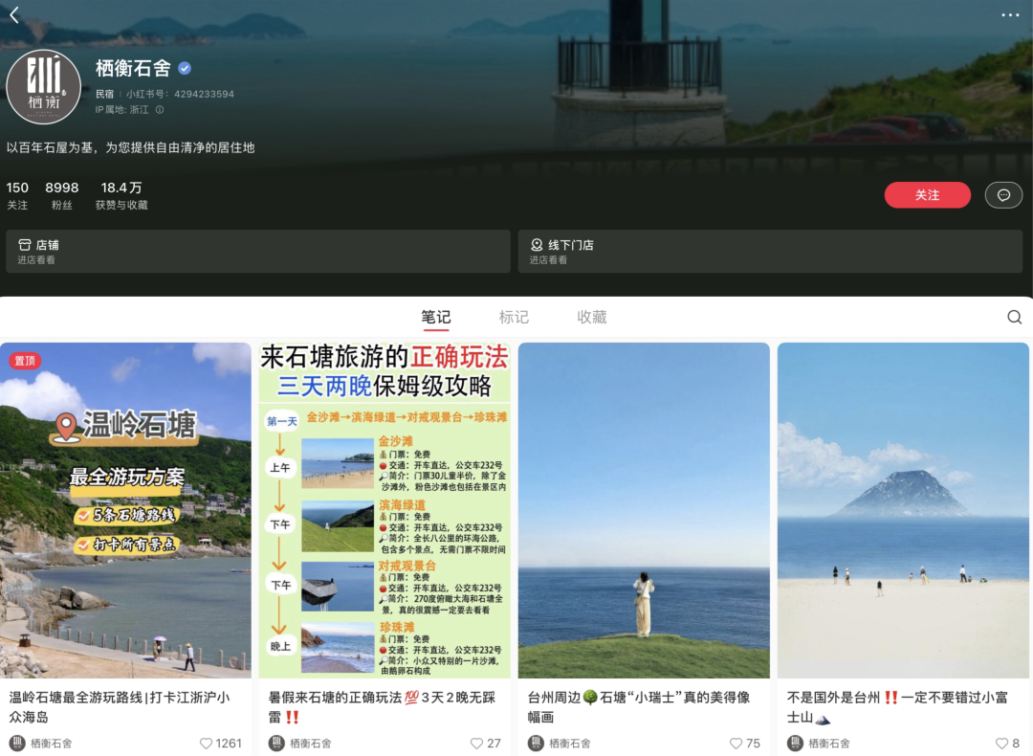
Task: Click the 置顶 pinned badge
Action: click(25, 361)
